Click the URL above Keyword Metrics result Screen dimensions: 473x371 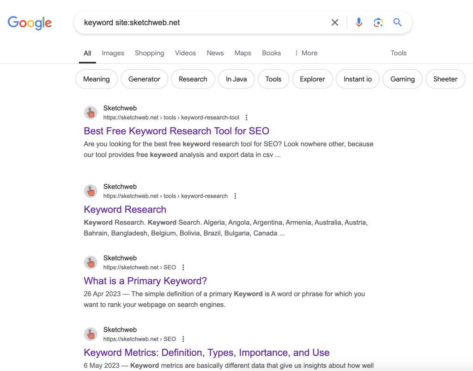(x=139, y=339)
